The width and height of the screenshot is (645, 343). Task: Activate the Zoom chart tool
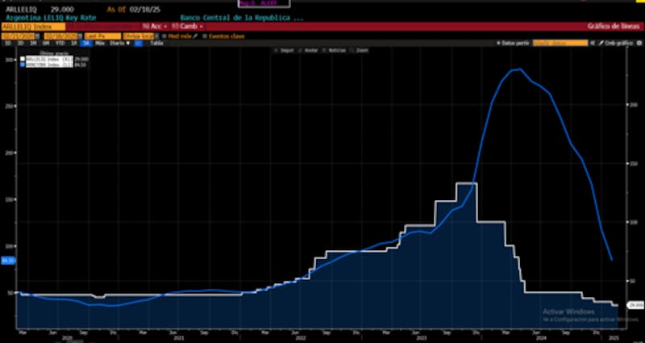(x=360, y=50)
